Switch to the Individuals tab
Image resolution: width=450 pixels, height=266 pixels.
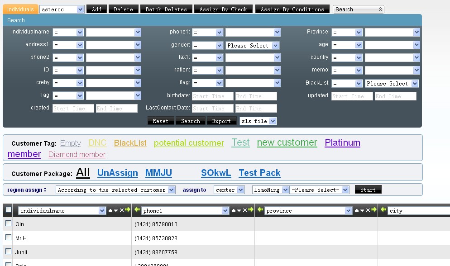(x=20, y=9)
